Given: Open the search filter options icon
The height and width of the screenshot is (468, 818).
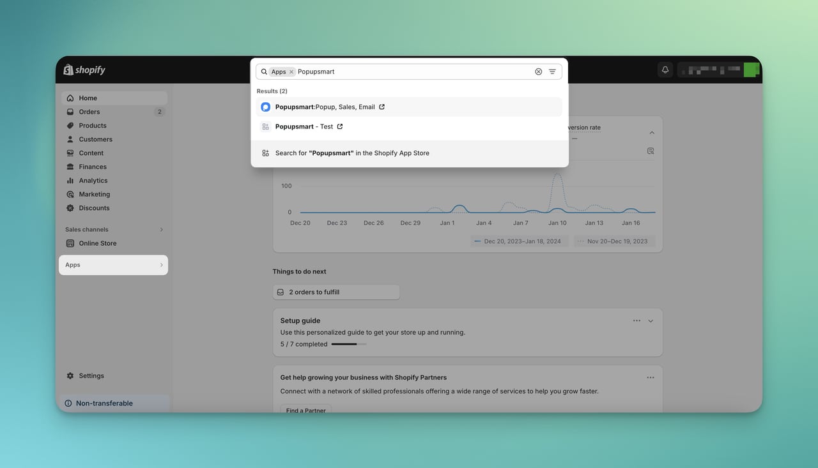Looking at the screenshot, I should click(x=552, y=72).
